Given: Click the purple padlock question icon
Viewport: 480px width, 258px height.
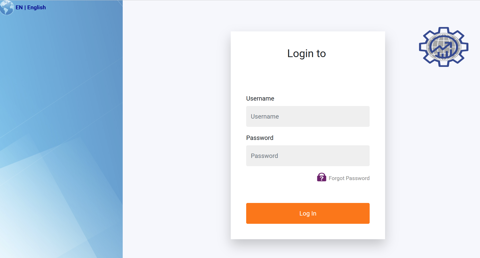Looking at the screenshot, I should coord(321,177).
